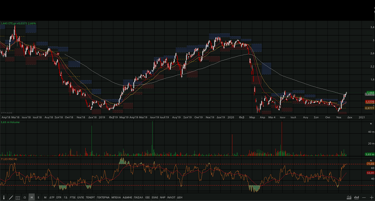Viewport: 375px width, 201px height.
Task: Switch to the ΜΠΕΛΑ symbol tab
Action: point(116,197)
